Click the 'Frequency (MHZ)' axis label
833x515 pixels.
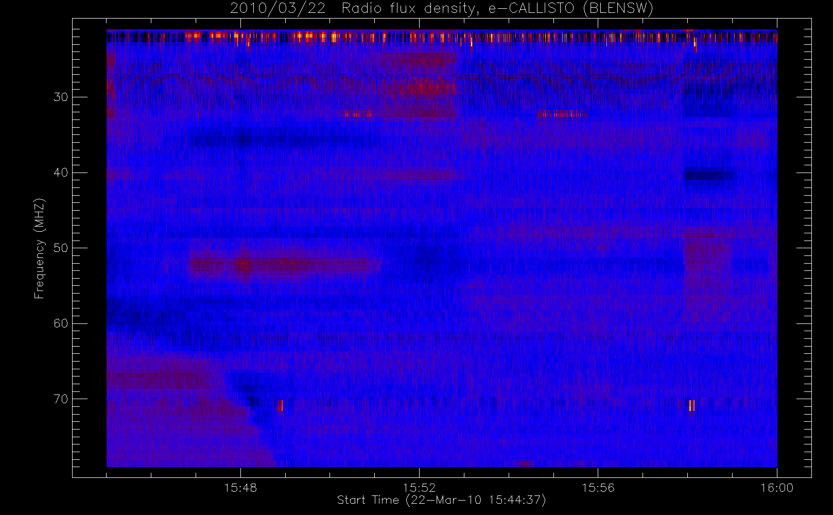point(40,248)
